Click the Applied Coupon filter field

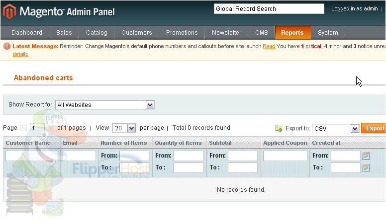[x=285, y=156]
